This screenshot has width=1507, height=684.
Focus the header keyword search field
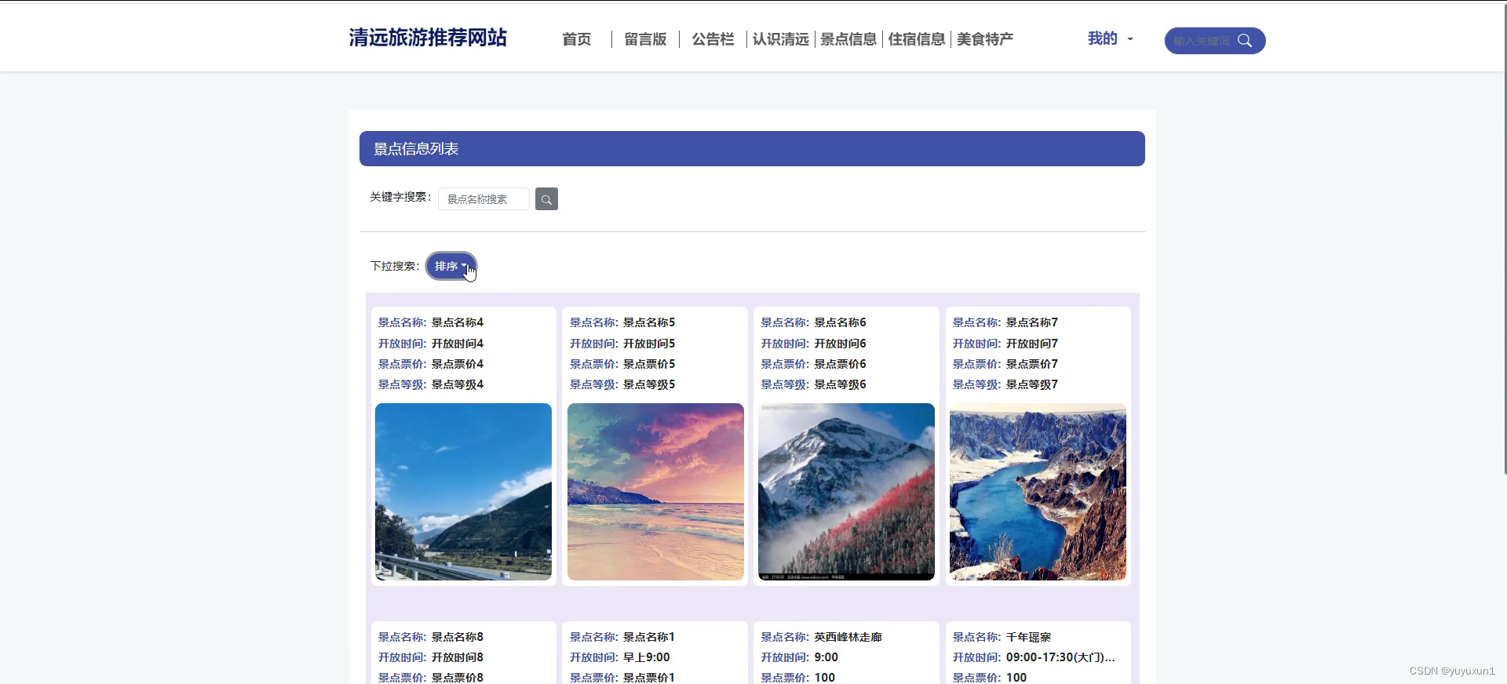1202,41
